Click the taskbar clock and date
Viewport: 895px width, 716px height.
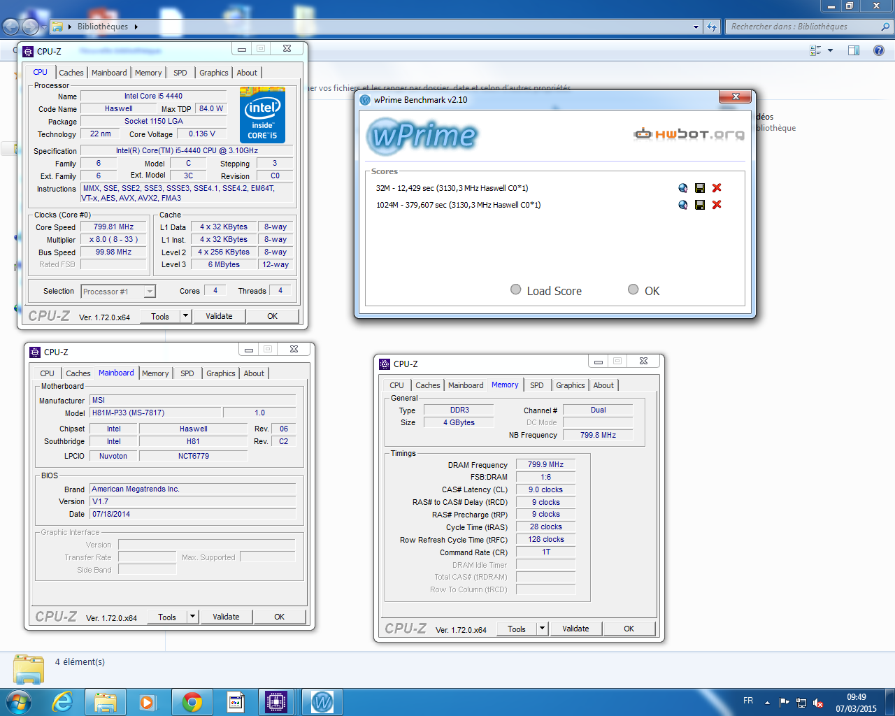856,703
